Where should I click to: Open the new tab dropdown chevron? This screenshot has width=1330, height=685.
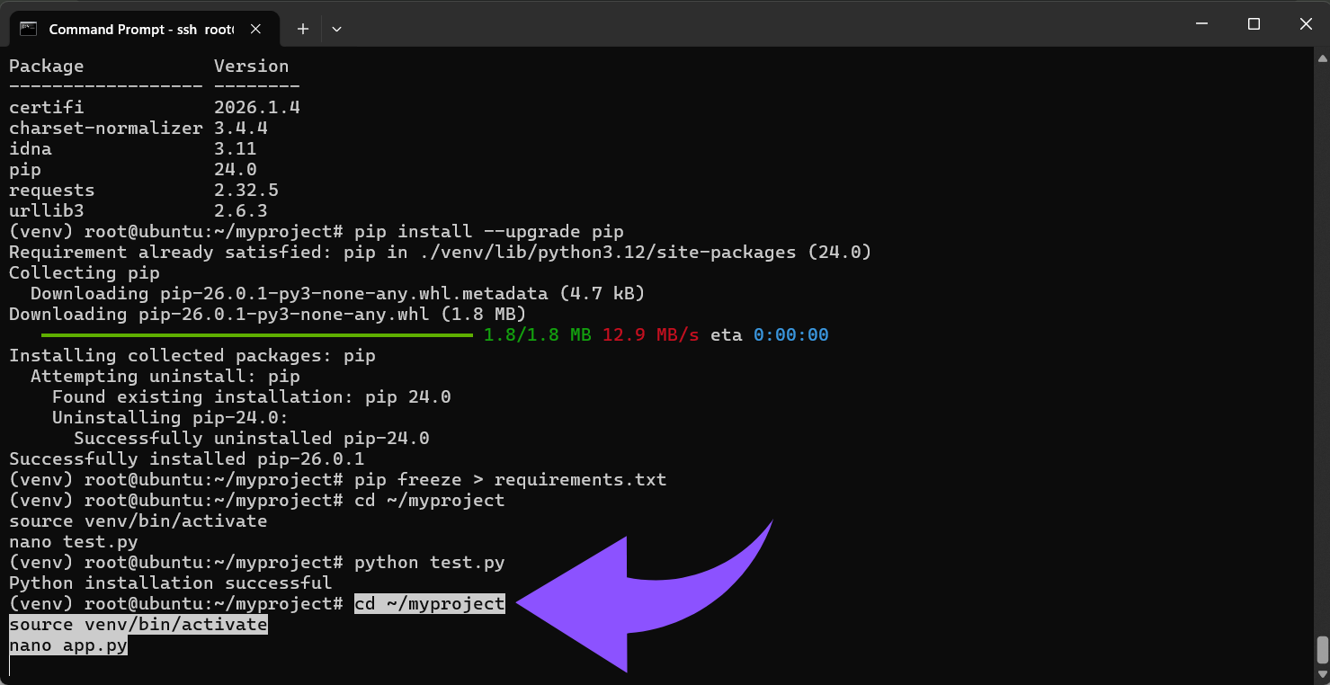tap(336, 28)
